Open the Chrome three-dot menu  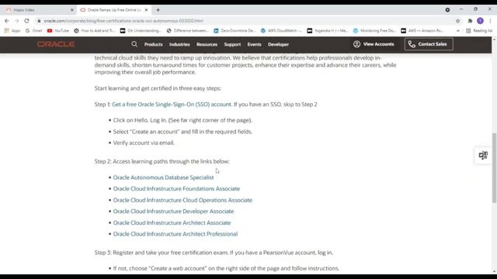click(490, 21)
